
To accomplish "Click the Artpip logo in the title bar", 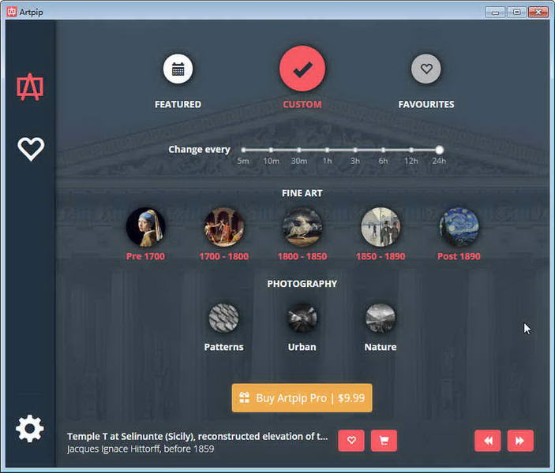I will [x=12, y=12].
